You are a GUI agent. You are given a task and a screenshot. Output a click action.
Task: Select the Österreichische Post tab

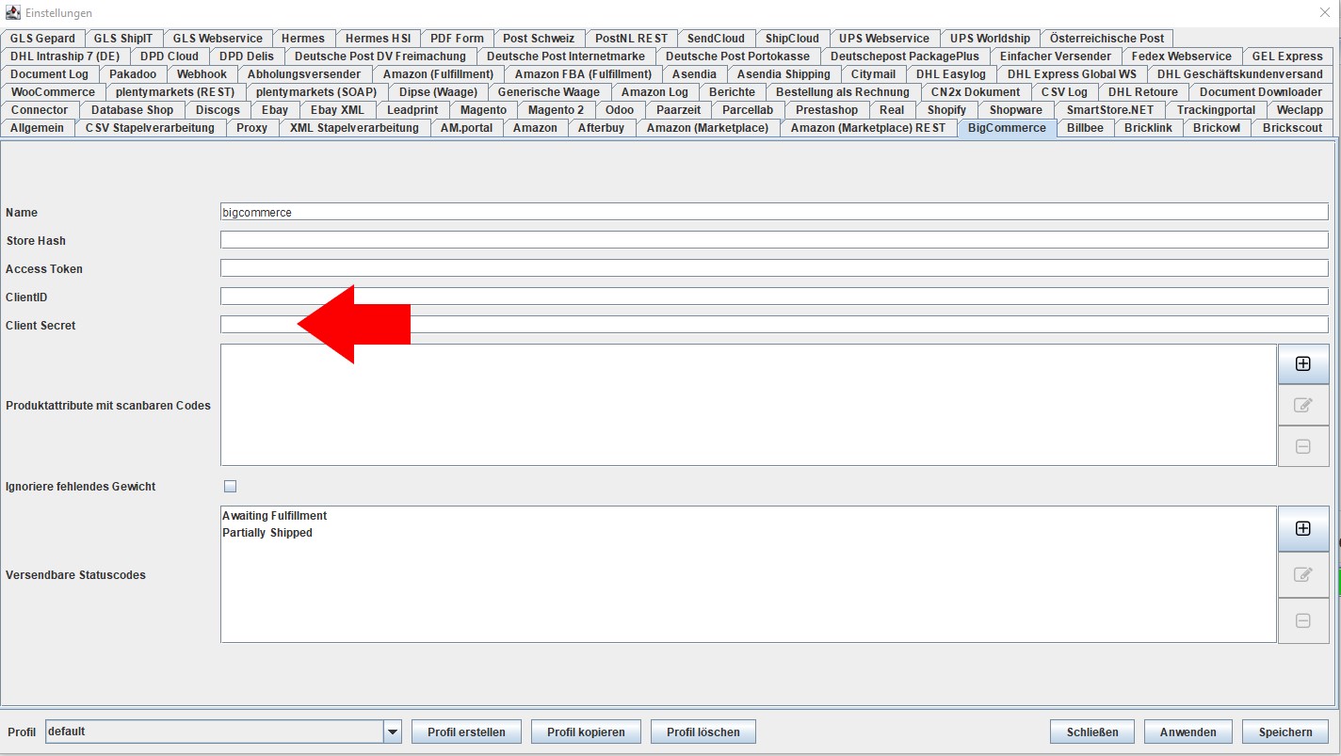coord(1107,39)
